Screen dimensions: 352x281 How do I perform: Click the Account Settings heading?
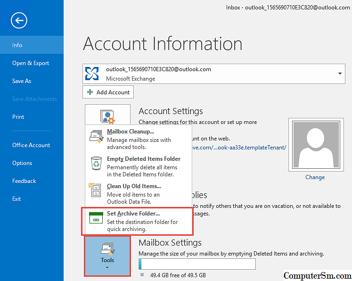point(171,111)
